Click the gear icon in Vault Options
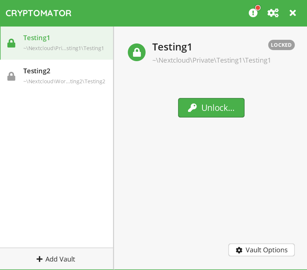 (x=239, y=250)
